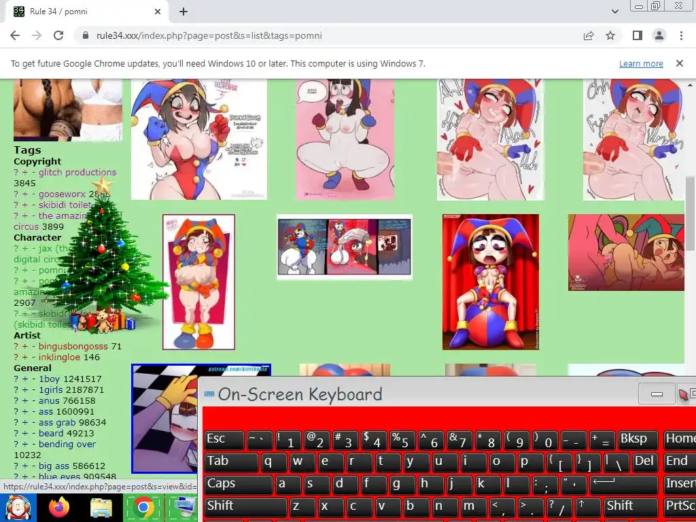Open the Chrome profile avatar

pyautogui.click(x=659, y=35)
